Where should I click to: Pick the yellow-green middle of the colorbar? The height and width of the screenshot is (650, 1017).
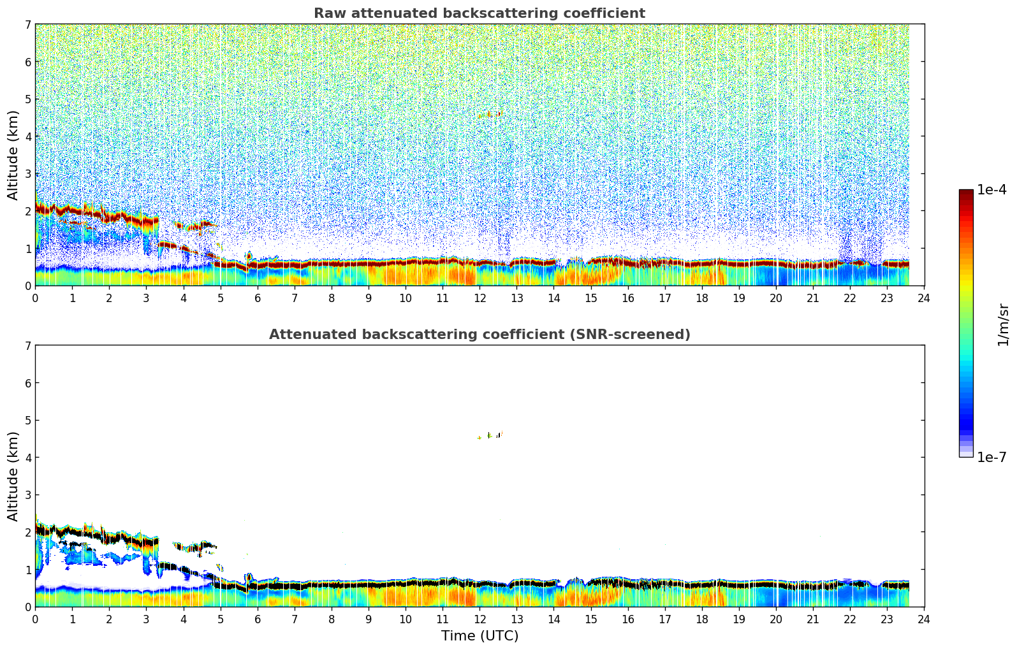pyautogui.click(x=965, y=293)
